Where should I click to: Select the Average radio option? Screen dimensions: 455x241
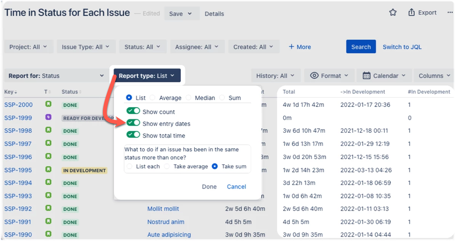click(152, 97)
